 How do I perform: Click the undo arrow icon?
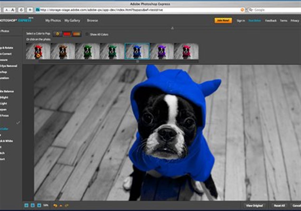point(55,205)
